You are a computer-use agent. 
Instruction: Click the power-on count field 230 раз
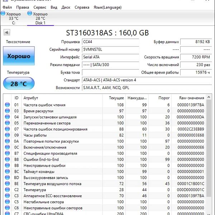point(196,65)
